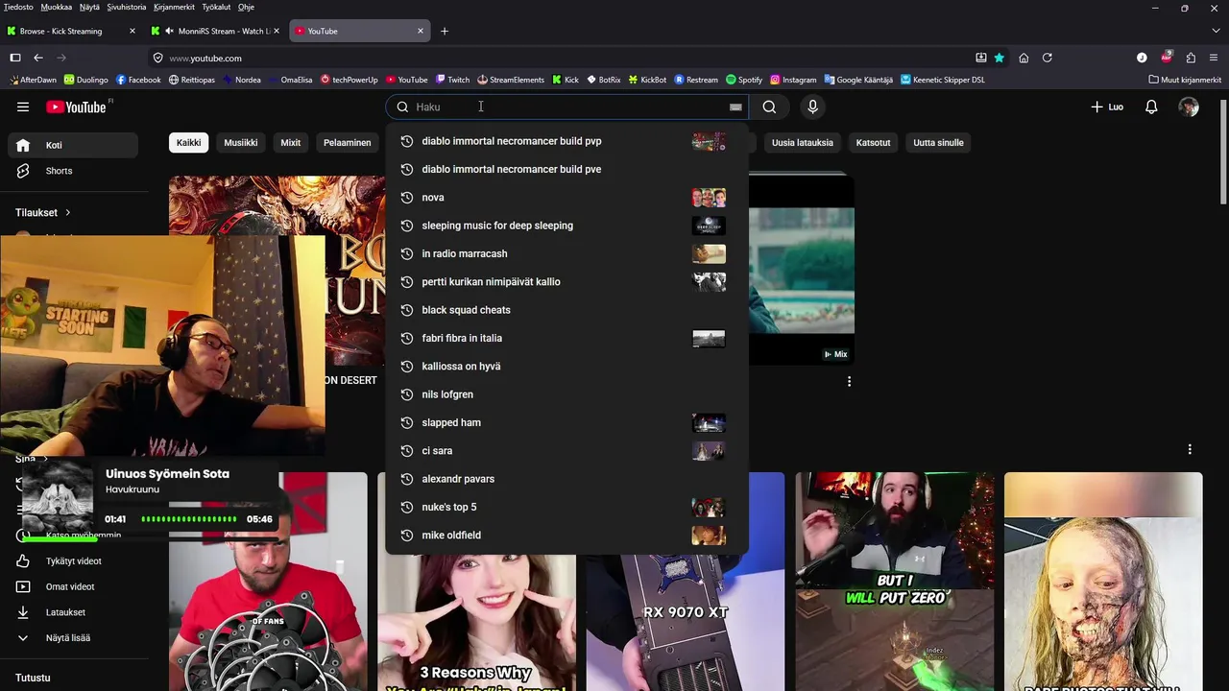Viewport: 1229px width, 691px height.
Task: Open Lataukset in the sidebar
Action: pyautogui.click(x=73, y=612)
